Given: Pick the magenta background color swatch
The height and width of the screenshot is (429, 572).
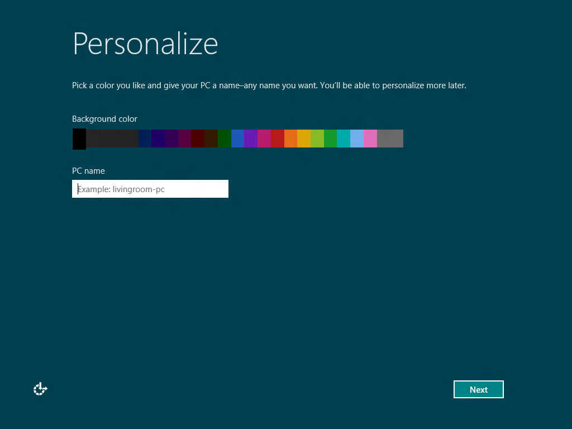Looking at the screenshot, I should coord(264,139).
